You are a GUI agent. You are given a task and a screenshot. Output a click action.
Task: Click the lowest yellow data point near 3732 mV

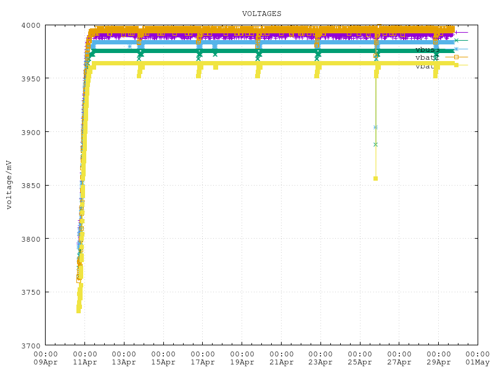coord(79,310)
